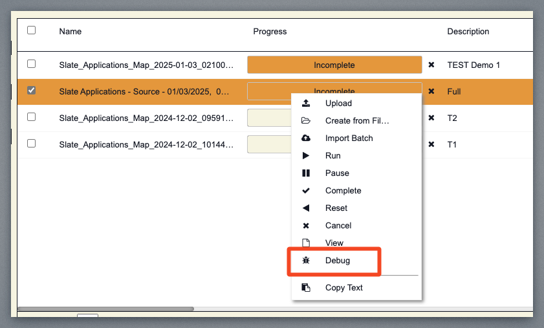Tick the checkbox for Slate_Applications_Map_2024-12-02_10144 row

[x=32, y=144]
